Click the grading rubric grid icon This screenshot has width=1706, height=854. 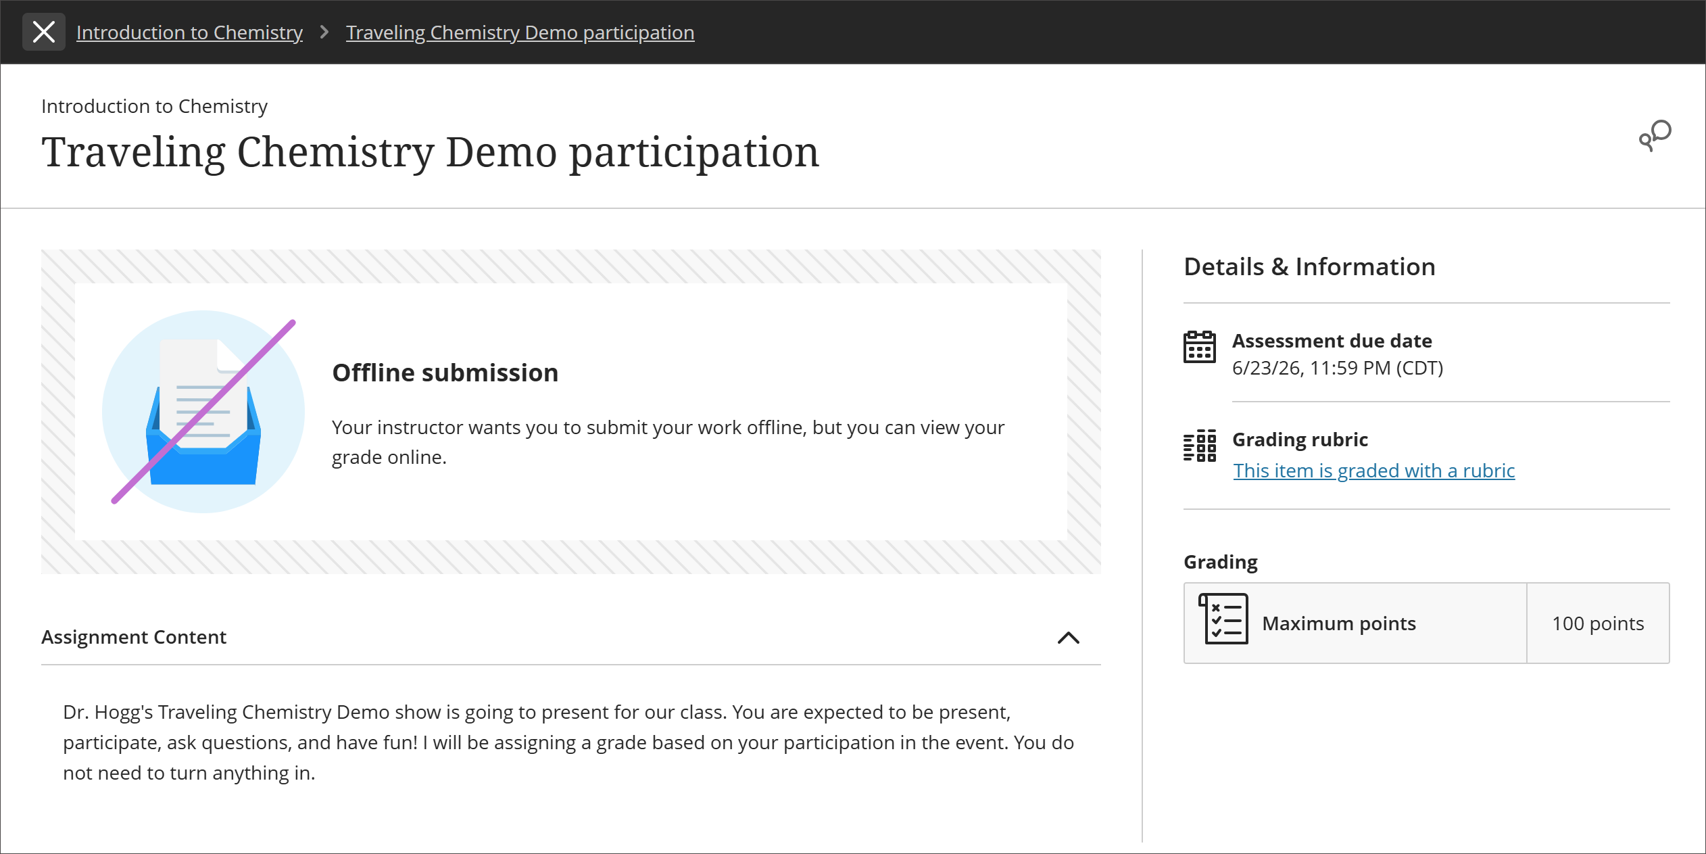coord(1200,446)
